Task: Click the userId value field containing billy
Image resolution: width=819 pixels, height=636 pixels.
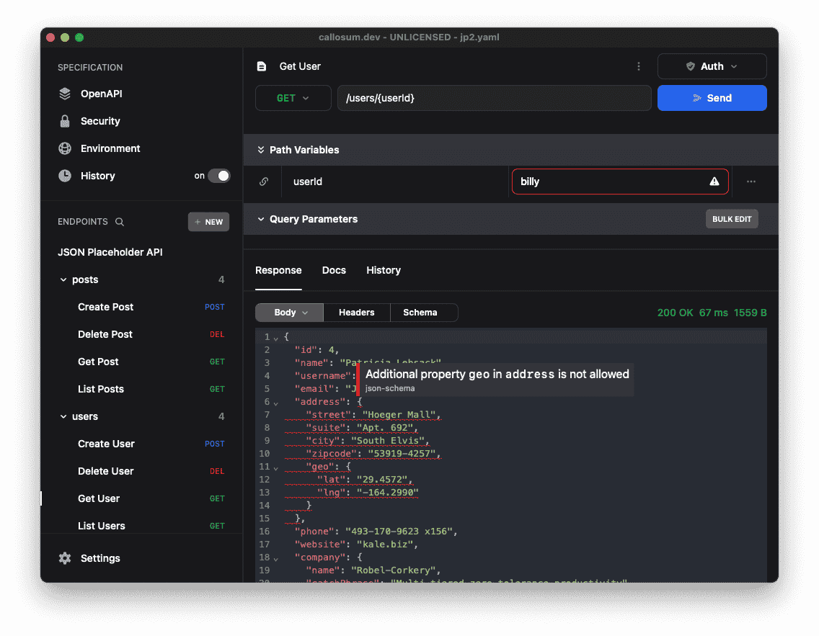Action: point(620,182)
